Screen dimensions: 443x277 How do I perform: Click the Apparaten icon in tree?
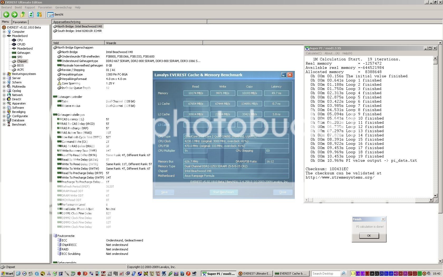pyautogui.click(x=9, y=103)
